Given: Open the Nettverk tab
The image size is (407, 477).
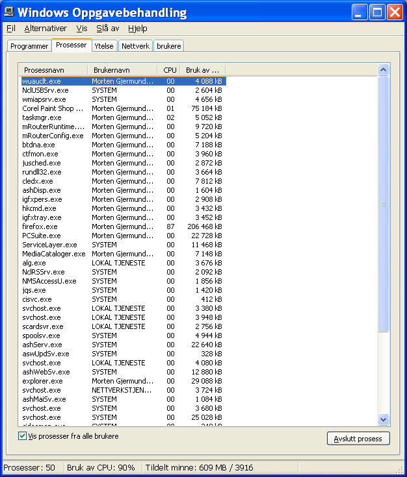Looking at the screenshot, I should 135,46.
